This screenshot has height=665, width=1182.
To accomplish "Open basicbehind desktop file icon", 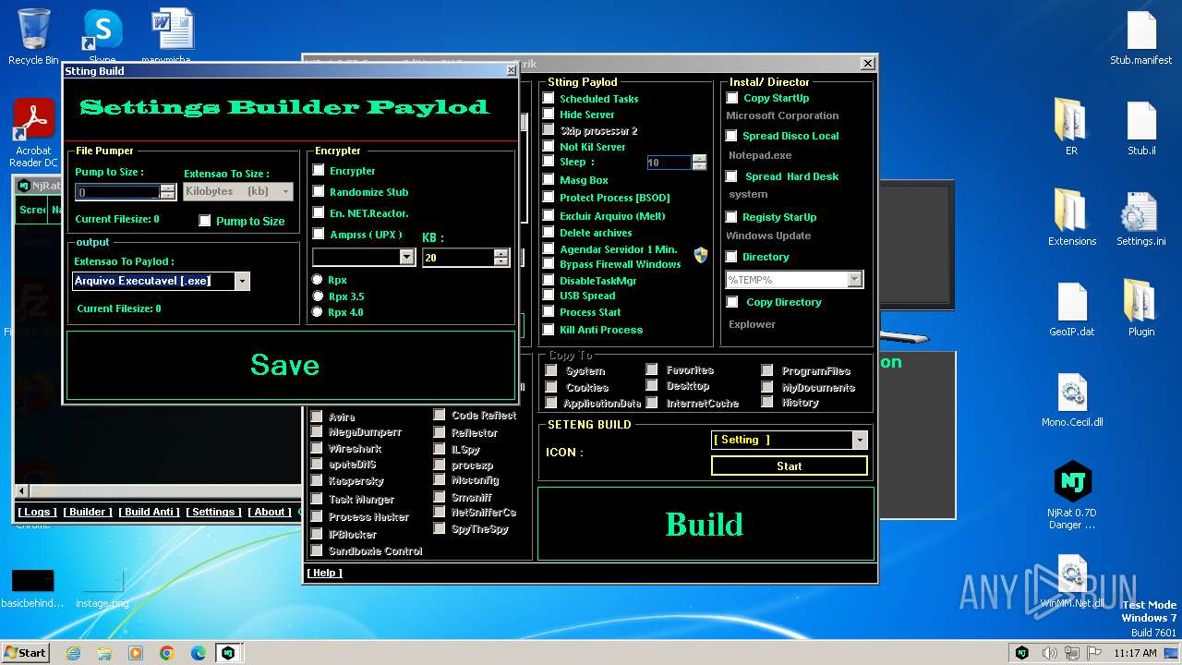I will click(33, 587).
